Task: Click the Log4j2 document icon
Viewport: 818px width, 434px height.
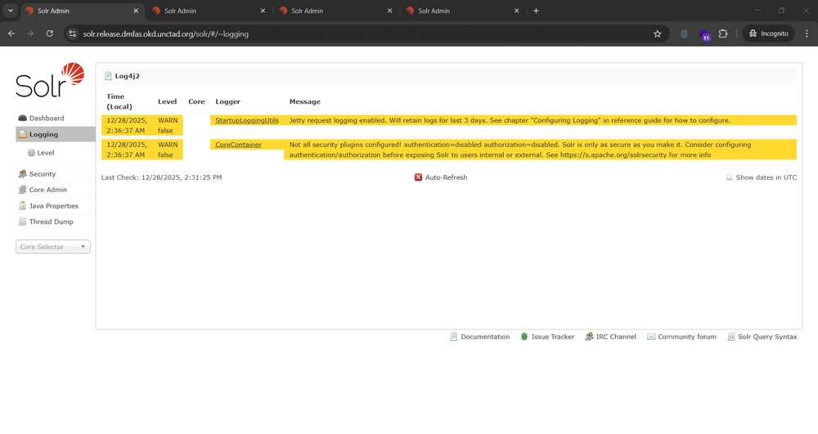Action: click(108, 76)
